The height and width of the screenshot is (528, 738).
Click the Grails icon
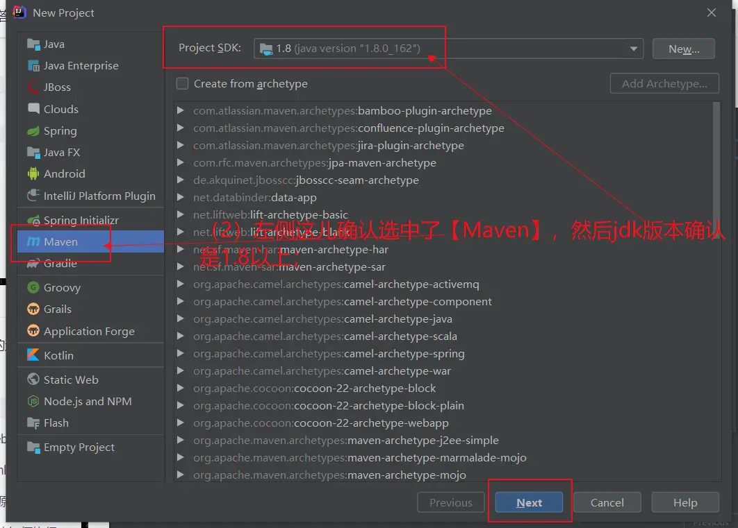coord(33,309)
